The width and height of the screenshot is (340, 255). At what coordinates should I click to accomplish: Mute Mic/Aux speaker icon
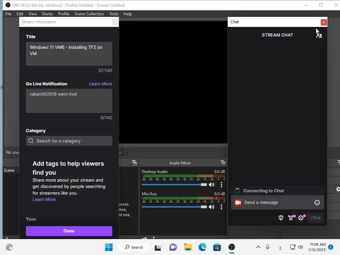point(212,207)
